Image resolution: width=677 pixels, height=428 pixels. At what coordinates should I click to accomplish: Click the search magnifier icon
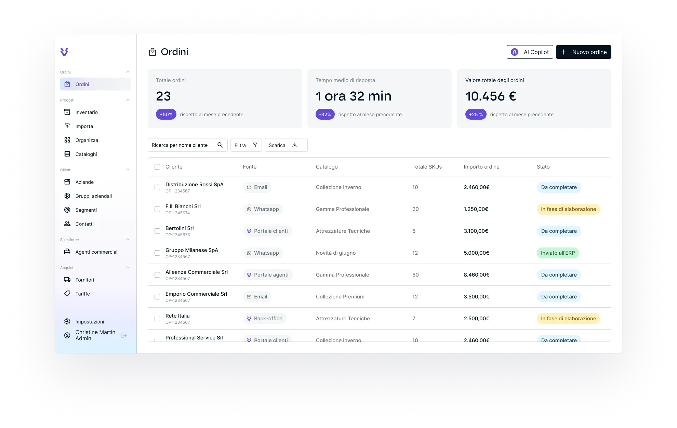pos(220,145)
